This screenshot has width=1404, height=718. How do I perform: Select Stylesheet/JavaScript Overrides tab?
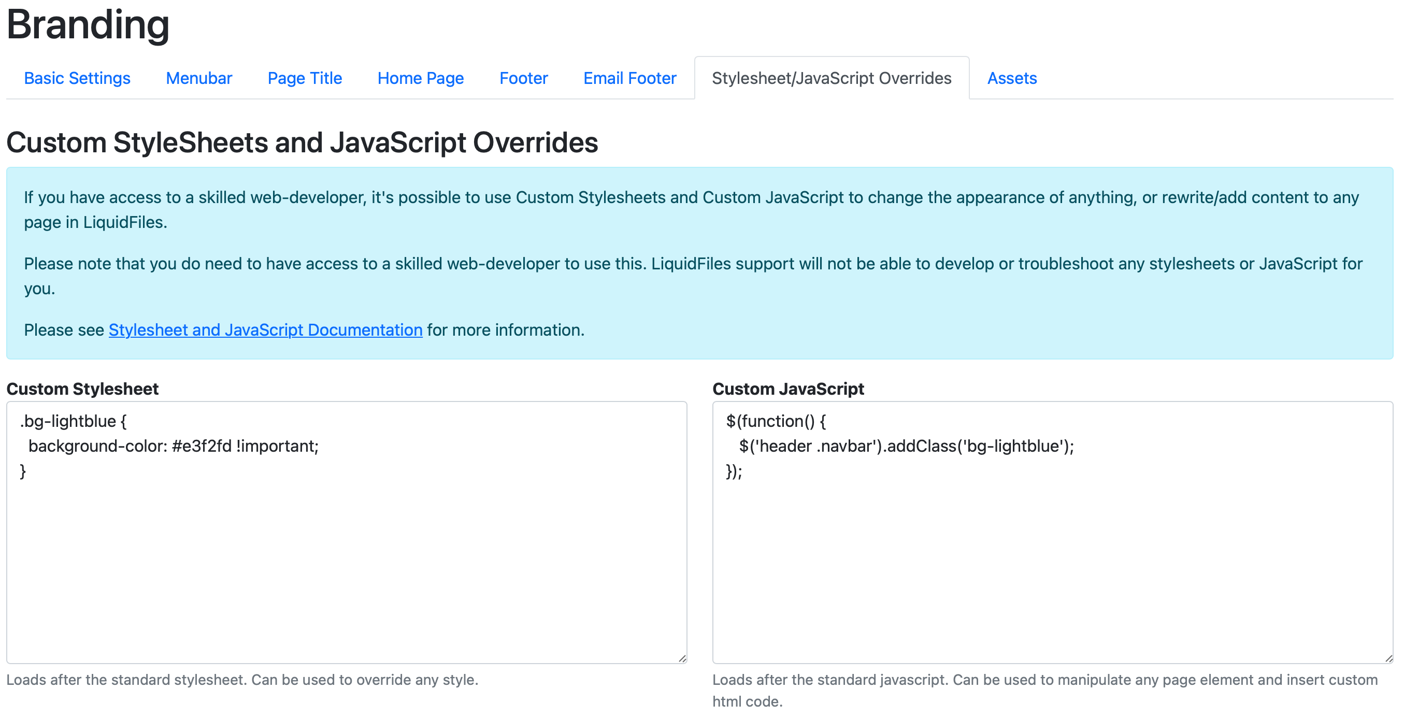(831, 78)
